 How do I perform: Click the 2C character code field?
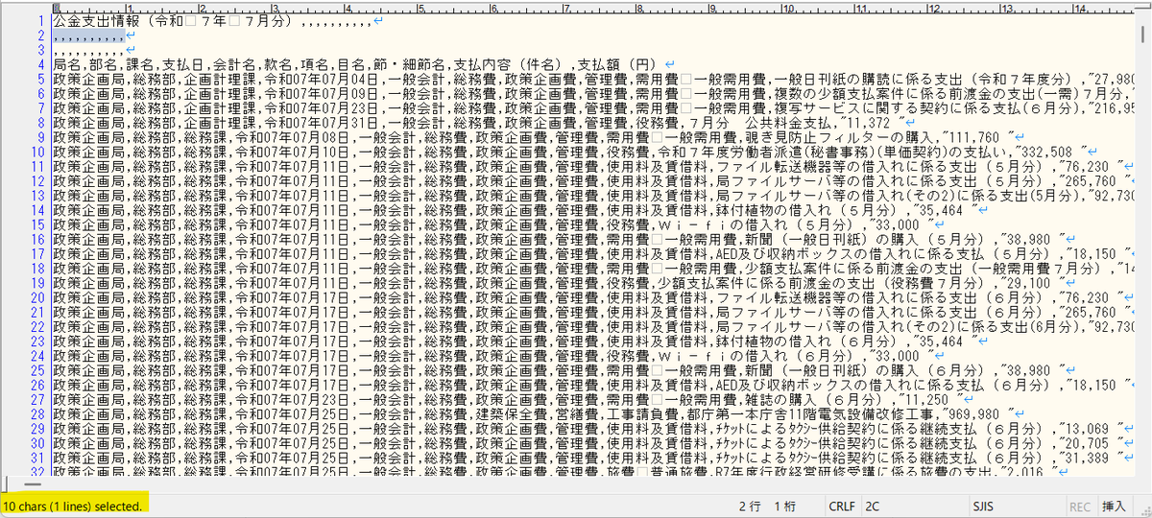(x=874, y=505)
